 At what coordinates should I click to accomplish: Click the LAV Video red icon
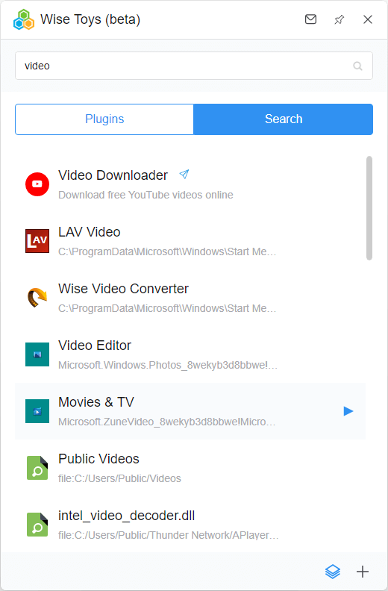(37, 241)
